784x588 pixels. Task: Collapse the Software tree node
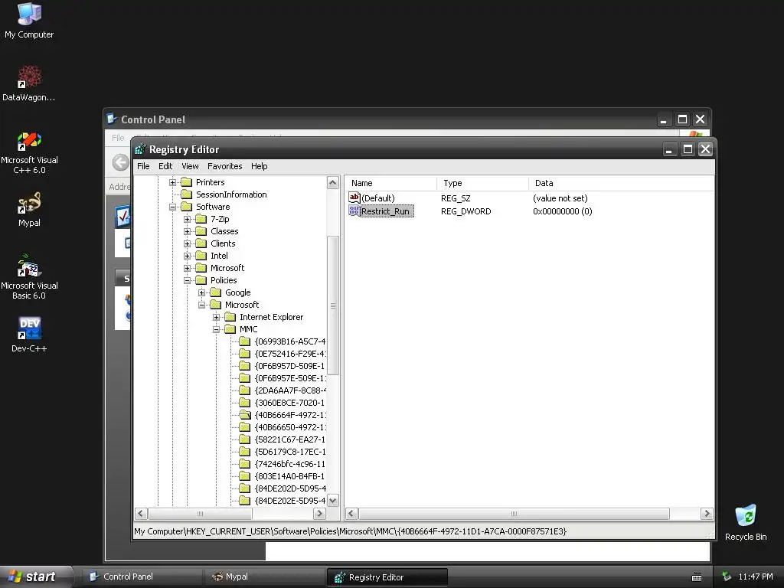point(172,207)
